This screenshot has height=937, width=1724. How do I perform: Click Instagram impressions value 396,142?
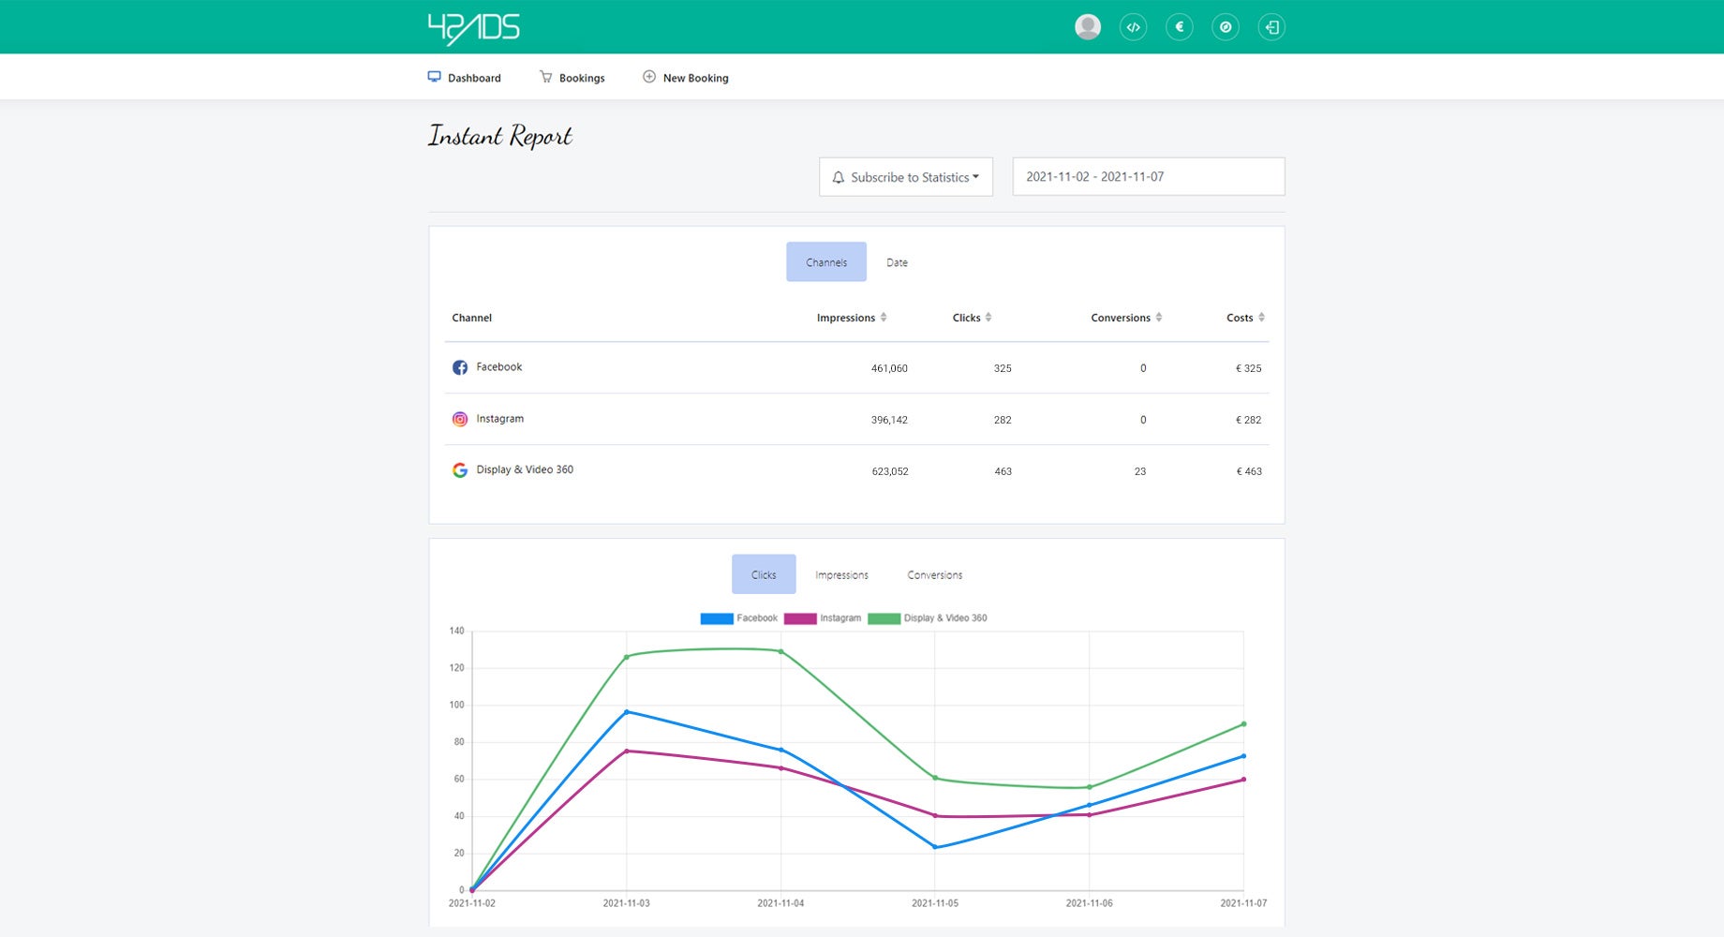coord(889,420)
